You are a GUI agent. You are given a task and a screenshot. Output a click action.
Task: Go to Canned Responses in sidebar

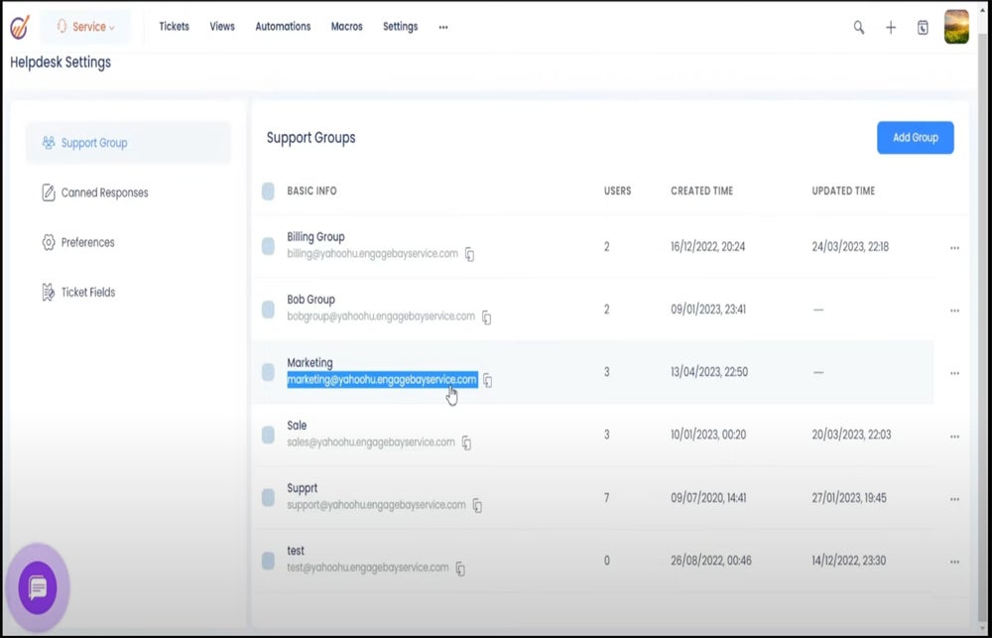[104, 192]
